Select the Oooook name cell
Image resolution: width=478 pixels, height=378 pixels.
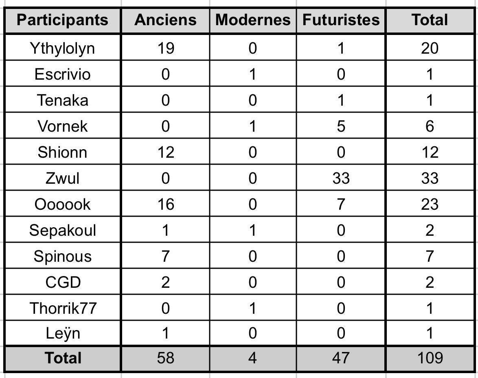pyautogui.click(x=63, y=204)
